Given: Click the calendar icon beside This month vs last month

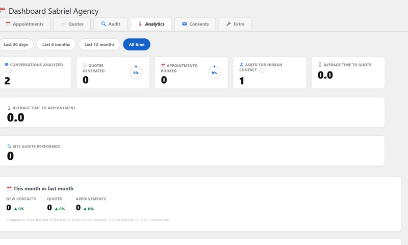Looking at the screenshot, I should click(9, 188).
